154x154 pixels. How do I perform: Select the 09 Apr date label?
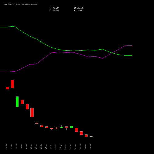pos(21,147)
